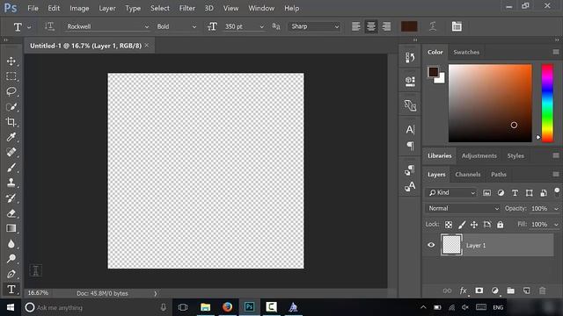
Task: Open the History panel icon
Action: [410, 57]
